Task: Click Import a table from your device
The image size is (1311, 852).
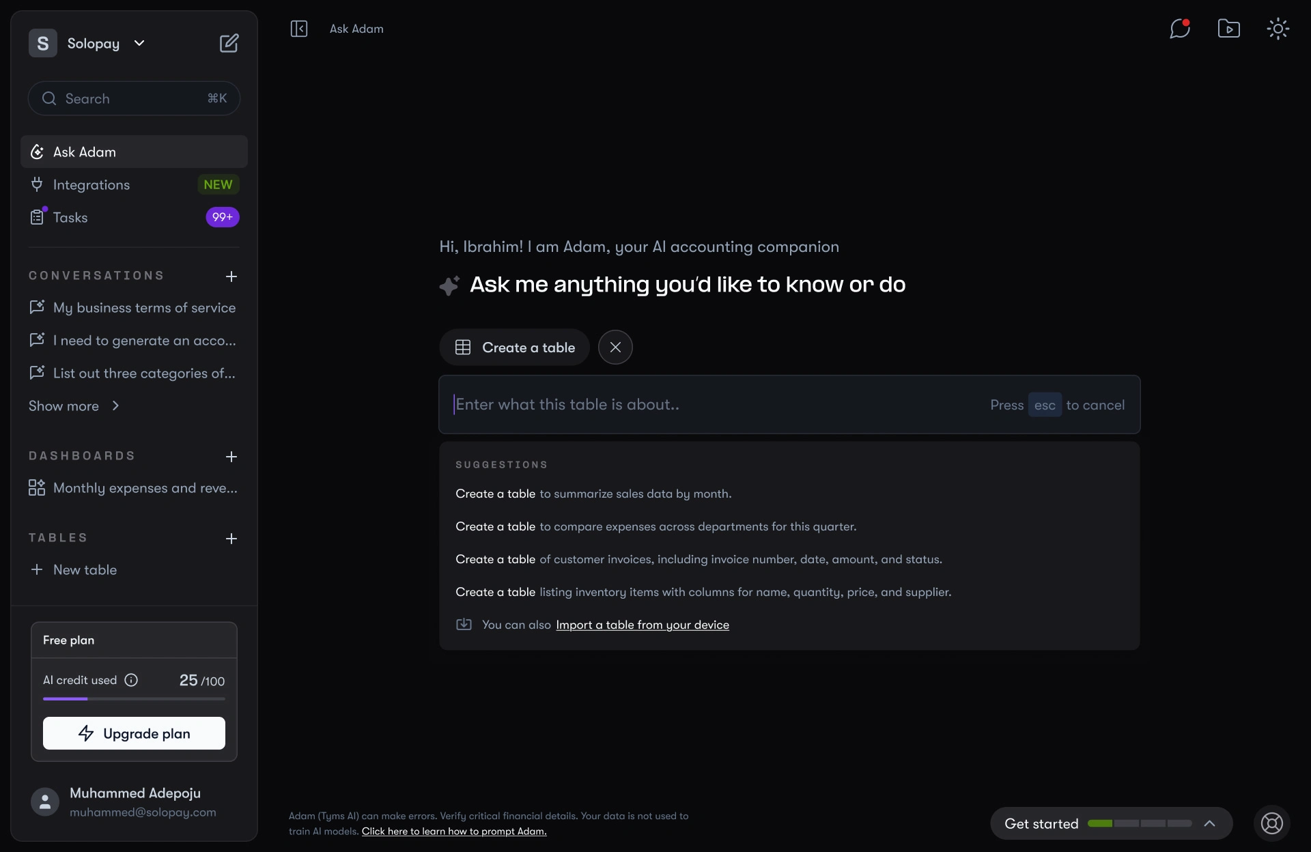Action: tap(642, 625)
